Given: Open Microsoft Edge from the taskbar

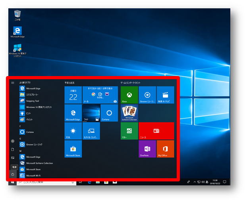Looking at the screenshot, I should [89, 182].
